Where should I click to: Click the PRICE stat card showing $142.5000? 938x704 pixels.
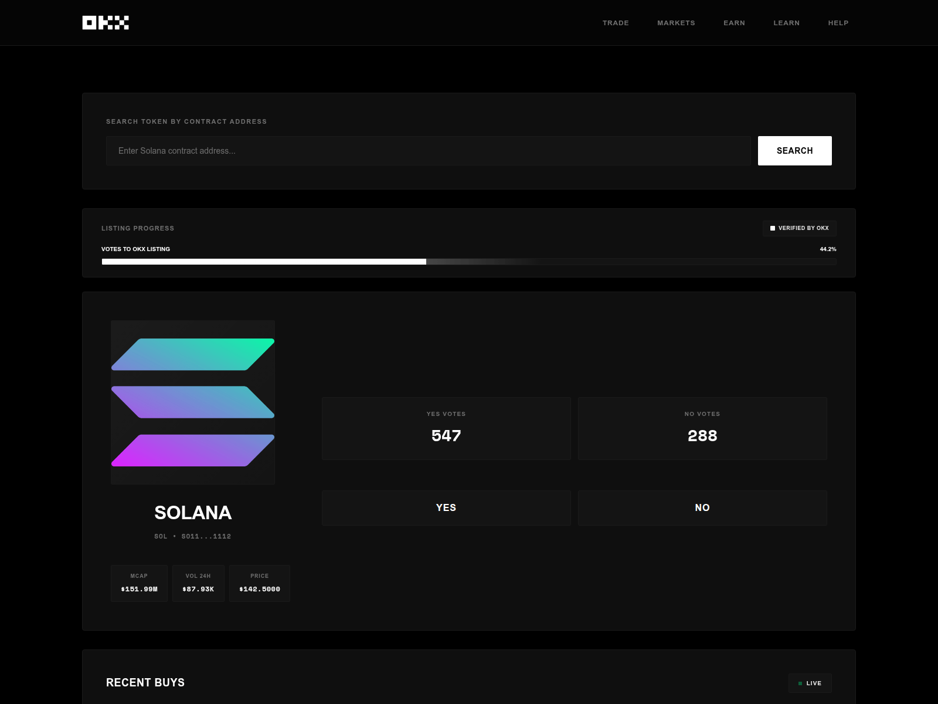259,583
